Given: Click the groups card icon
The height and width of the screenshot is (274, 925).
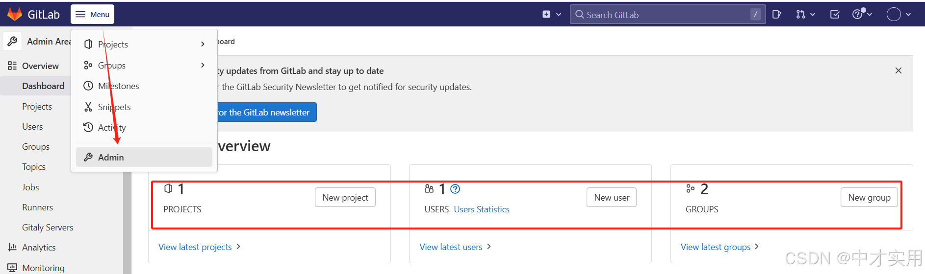Looking at the screenshot, I should (x=691, y=188).
